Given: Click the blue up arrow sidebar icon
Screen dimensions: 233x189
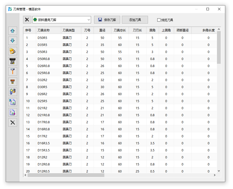Looking at the screenshot, I should click(x=13, y=31).
